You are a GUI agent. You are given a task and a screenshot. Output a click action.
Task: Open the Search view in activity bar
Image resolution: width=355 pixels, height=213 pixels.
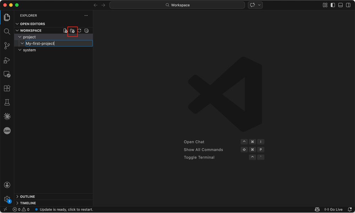(x=7, y=31)
